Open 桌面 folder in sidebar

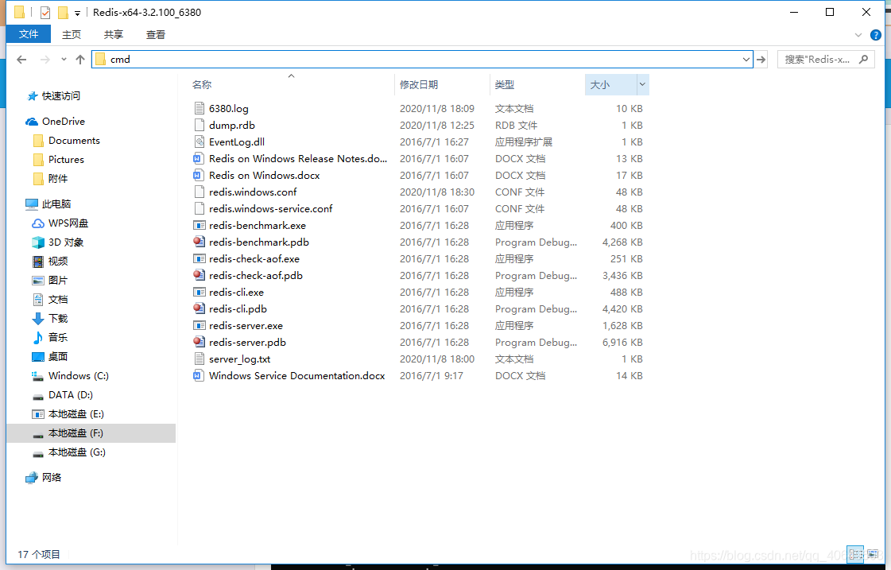[x=58, y=356]
